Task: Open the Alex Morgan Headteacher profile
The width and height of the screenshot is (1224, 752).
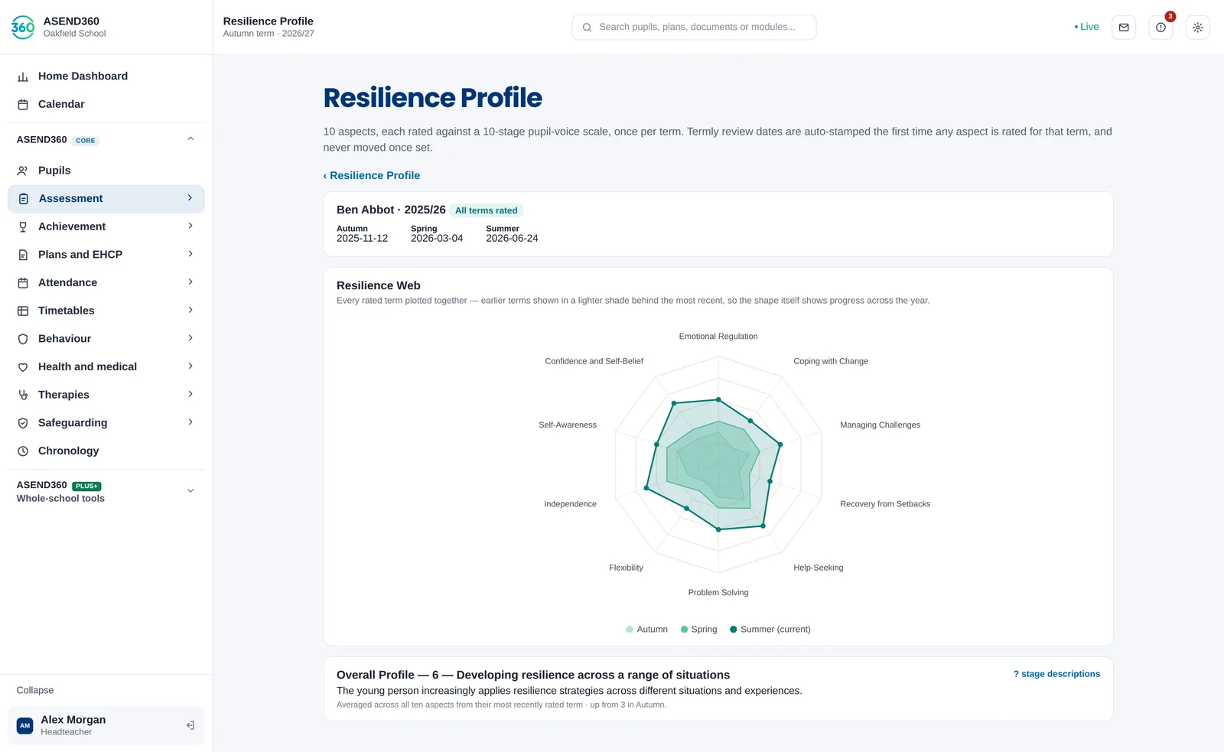Action: [x=106, y=725]
